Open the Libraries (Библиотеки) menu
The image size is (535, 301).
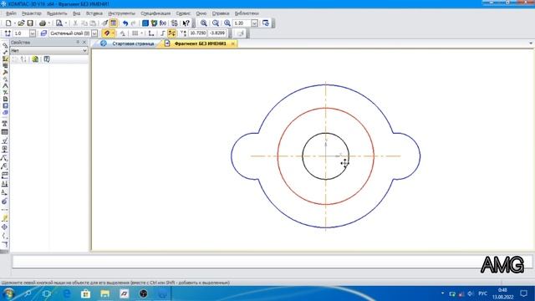[x=247, y=13]
